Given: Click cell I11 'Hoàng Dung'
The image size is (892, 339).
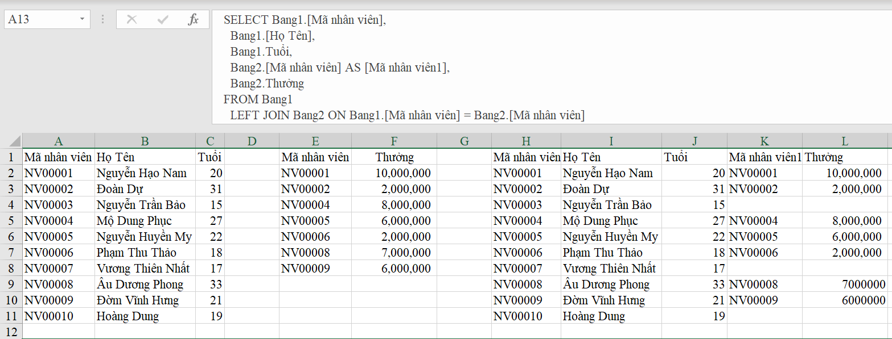Looking at the screenshot, I should point(611,316).
